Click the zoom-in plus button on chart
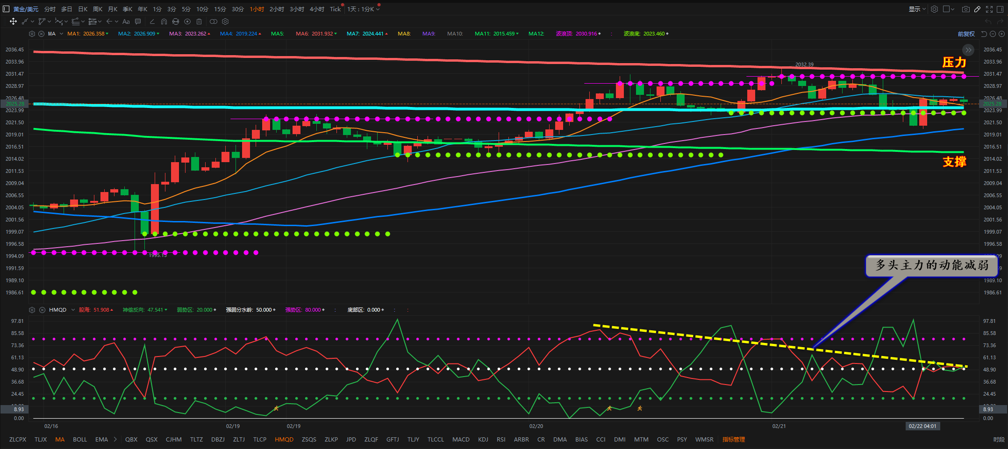Viewport: 1008px width, 449px height. [x=1001, y=34]
